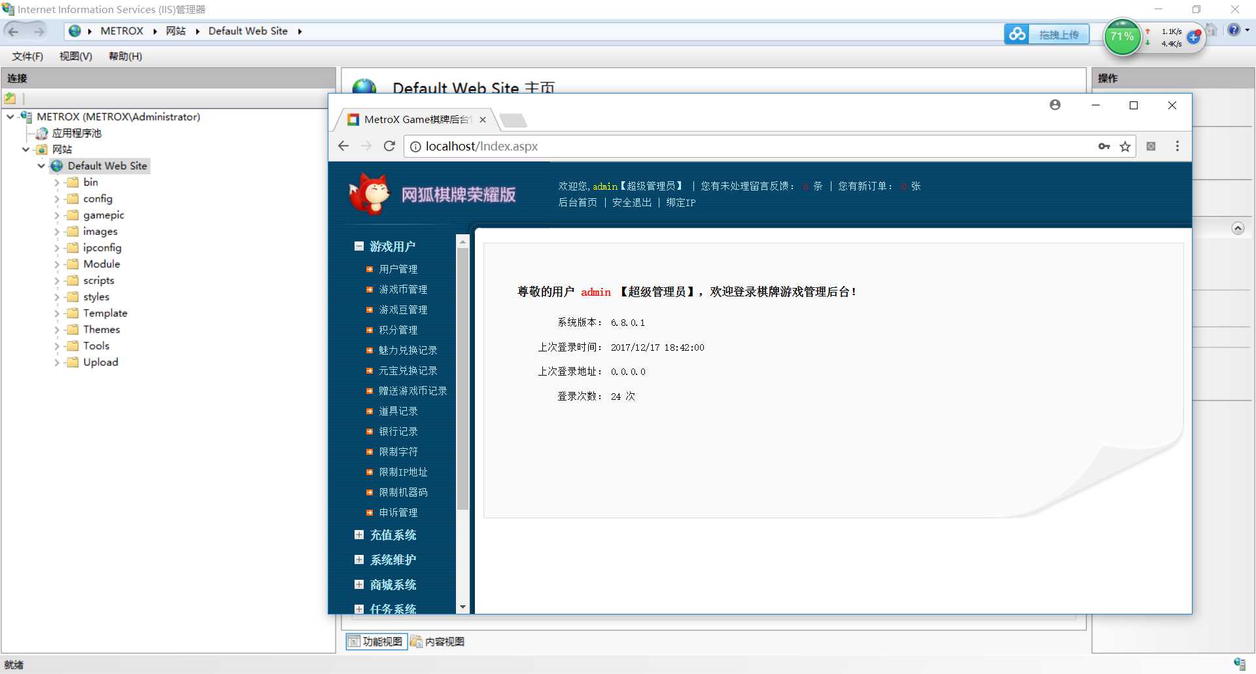Click browser back arrow
The width and height of the screenshot is (1256, 674).
(344, 146)
